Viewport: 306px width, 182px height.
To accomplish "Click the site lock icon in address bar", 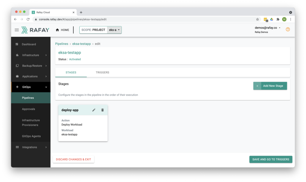I will (x=36, y=19).
